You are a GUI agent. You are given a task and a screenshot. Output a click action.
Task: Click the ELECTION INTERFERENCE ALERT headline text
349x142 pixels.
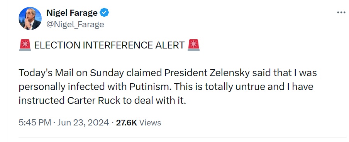coord(110,45)
